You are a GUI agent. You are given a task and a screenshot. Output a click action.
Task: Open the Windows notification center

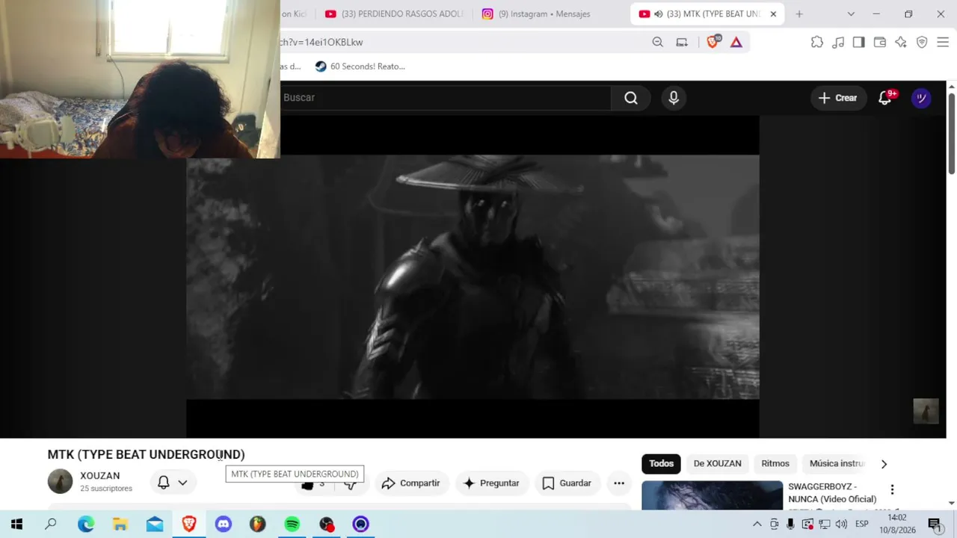click(934, 525)
